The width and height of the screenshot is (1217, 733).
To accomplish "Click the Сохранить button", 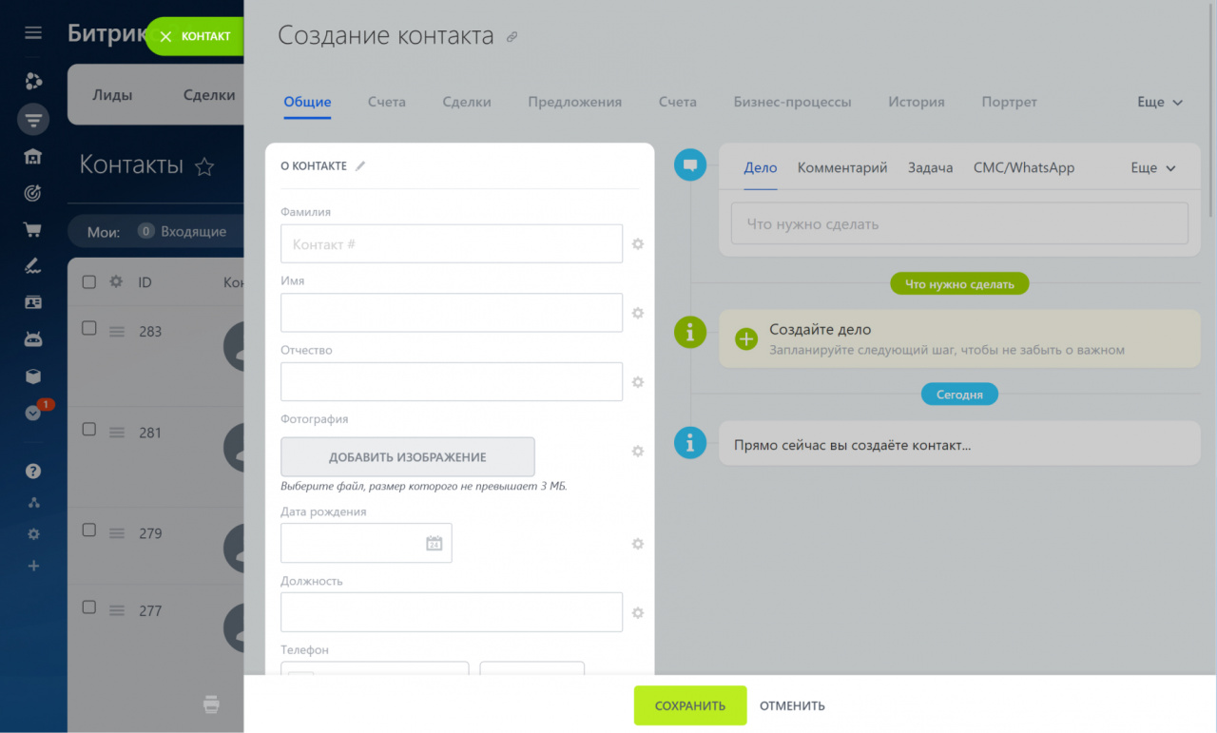I will (x=690, y=705).
